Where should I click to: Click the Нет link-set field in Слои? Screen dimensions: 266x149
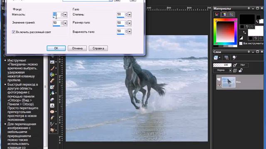(x=243, y=65)
